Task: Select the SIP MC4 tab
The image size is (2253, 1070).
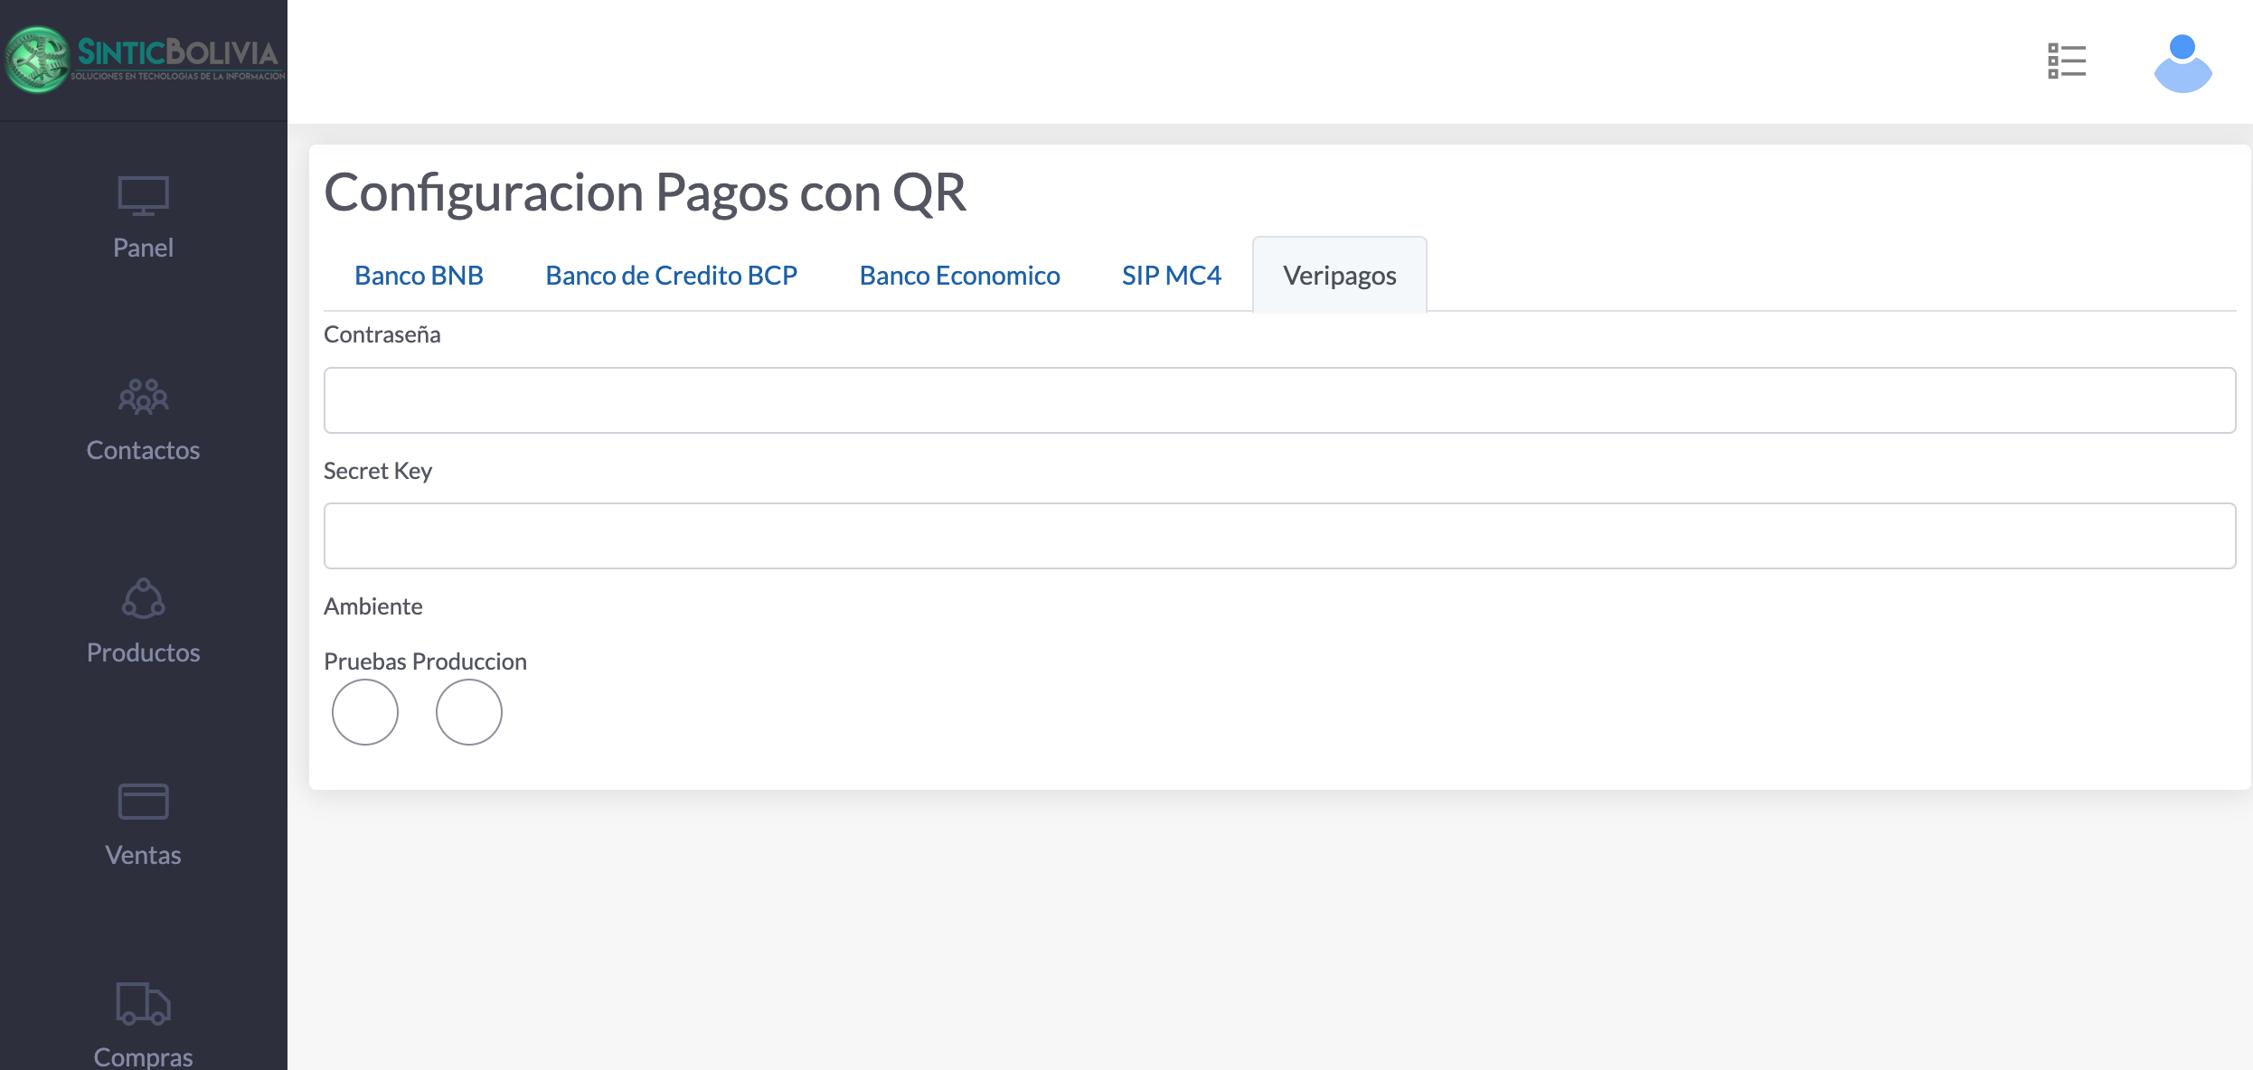Action: click(1171, 276)
